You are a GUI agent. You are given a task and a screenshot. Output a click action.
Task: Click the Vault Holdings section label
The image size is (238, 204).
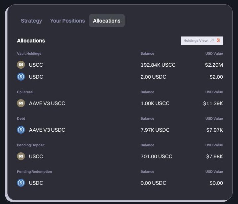click(29, 53)
